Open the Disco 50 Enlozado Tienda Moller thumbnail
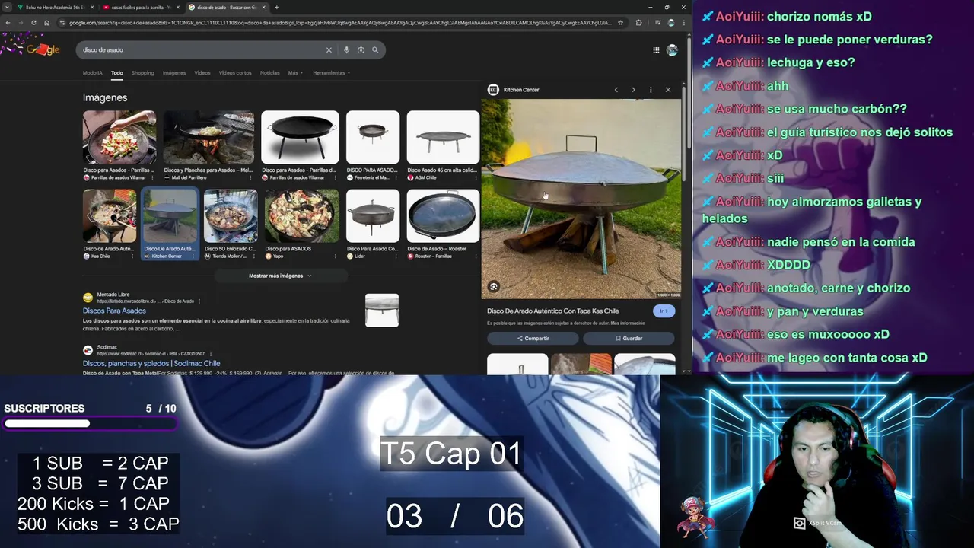 point(231,216)
